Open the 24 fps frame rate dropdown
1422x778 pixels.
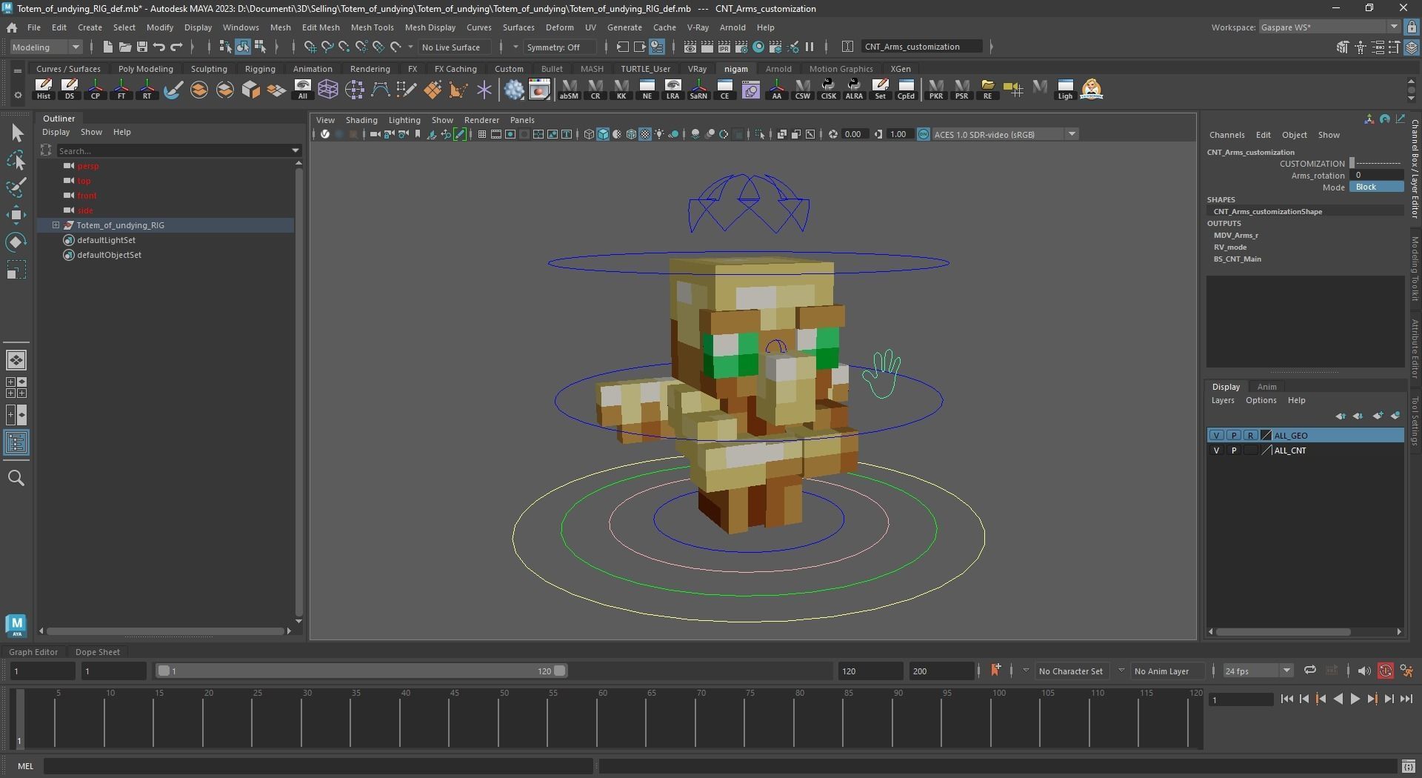click(1258, 671)
